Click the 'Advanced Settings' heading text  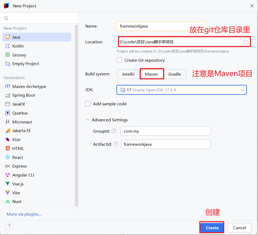pyautogui.click(x=110, y=120)
